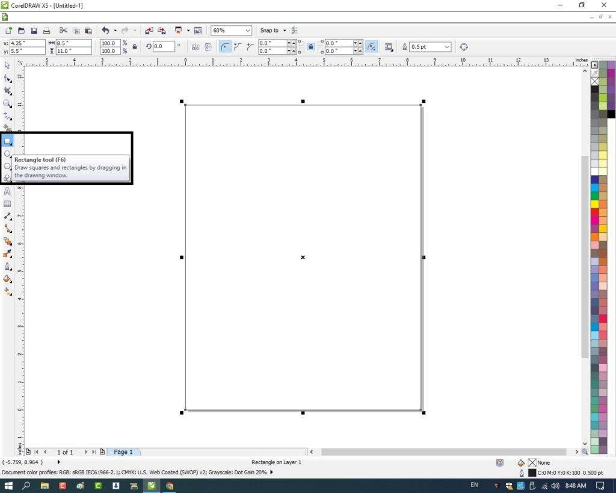Open Chrome from the taskbar

point(169,486)
